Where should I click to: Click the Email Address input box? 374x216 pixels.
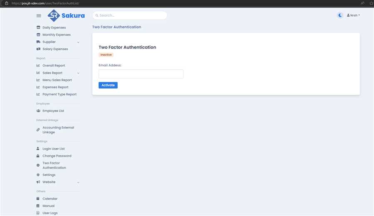coord(141,74)
